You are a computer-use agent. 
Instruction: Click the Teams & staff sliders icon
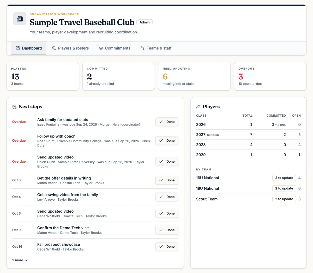pyautogui.click(x=142, y=48)
